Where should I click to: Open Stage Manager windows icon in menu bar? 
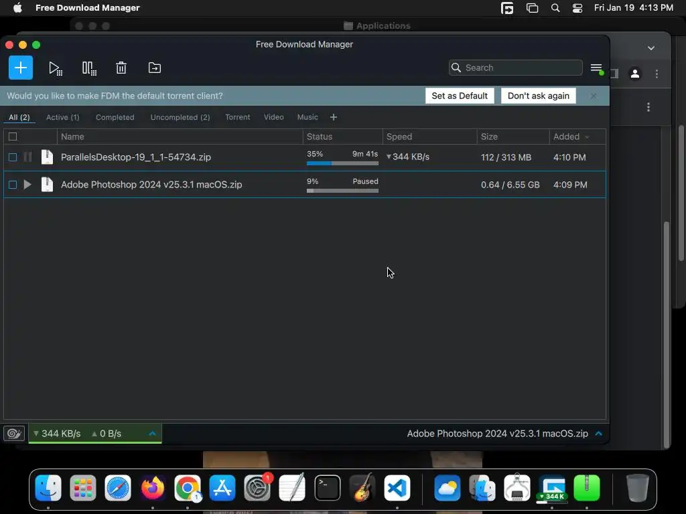click(532, 8)
